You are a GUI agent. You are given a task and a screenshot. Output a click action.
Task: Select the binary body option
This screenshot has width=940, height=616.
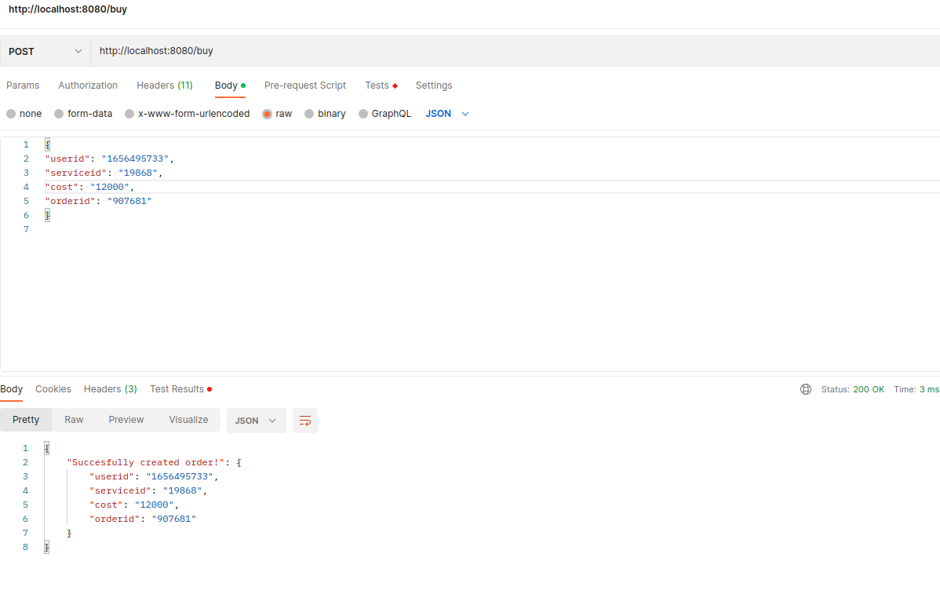click(x=325, y=113)
